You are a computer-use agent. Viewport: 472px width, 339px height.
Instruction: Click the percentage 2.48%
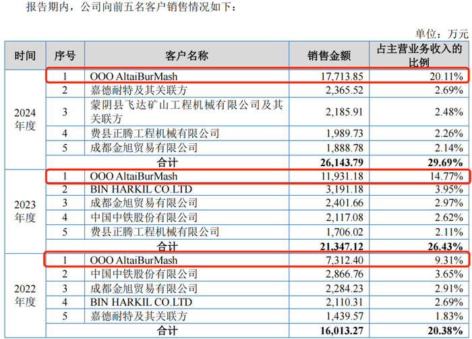449,112
